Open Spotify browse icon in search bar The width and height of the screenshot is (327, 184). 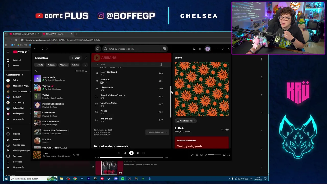pyautogui.click(x=164, y=49)
